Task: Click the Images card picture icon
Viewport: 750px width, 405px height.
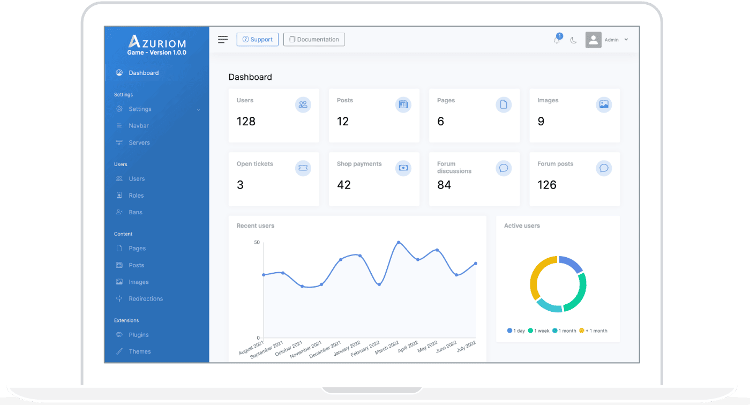Action: 604,104
